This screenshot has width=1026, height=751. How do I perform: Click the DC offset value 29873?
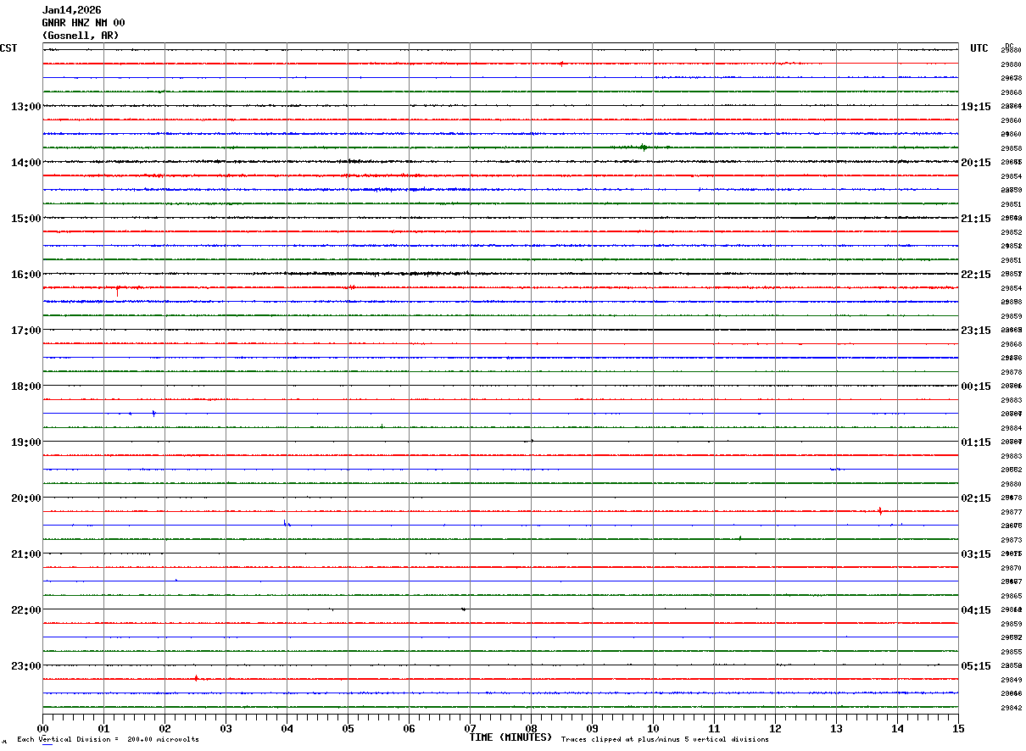(x=1011, y=540)
